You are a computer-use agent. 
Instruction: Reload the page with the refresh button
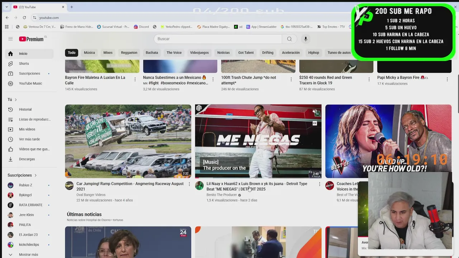24,18
